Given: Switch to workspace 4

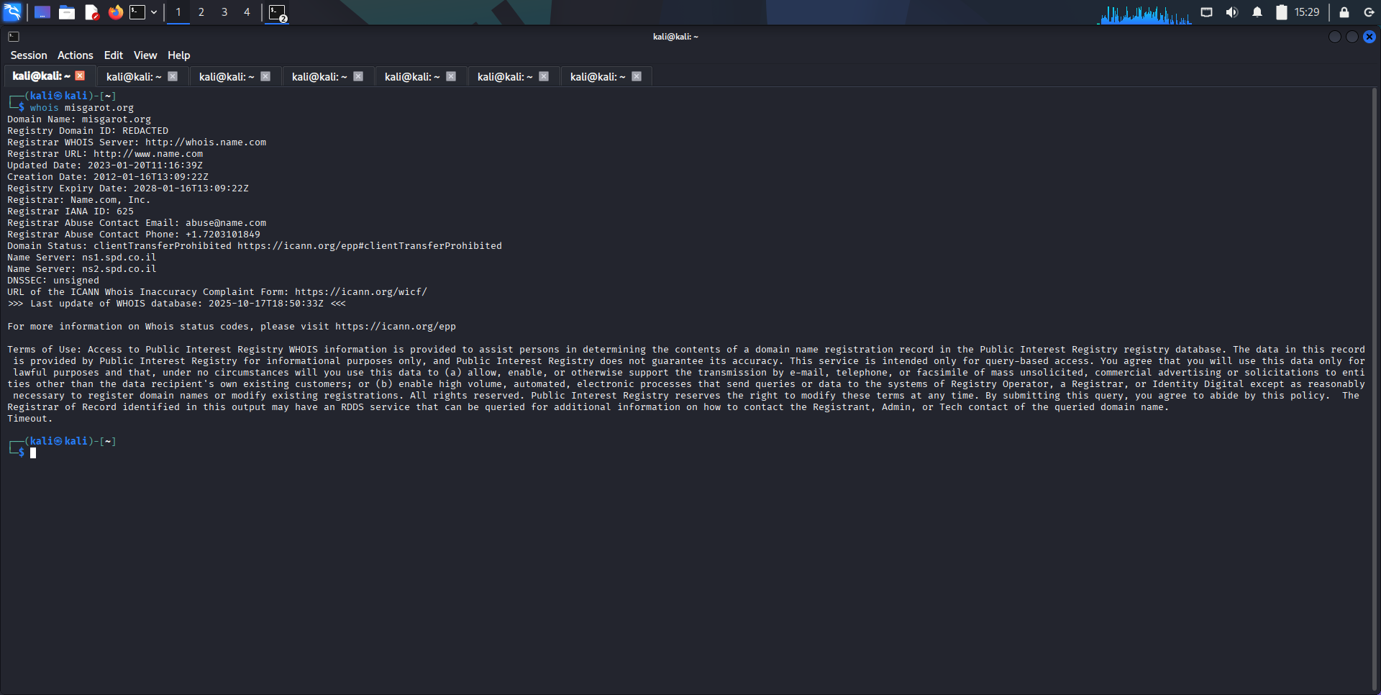Looking at the screenshot, I should click(x=247, y=12).
